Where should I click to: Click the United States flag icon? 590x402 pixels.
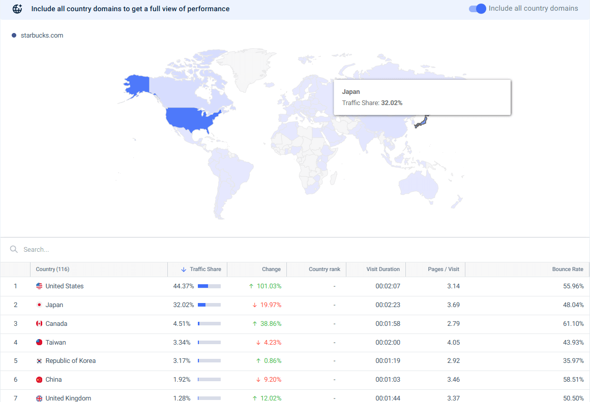39,286
